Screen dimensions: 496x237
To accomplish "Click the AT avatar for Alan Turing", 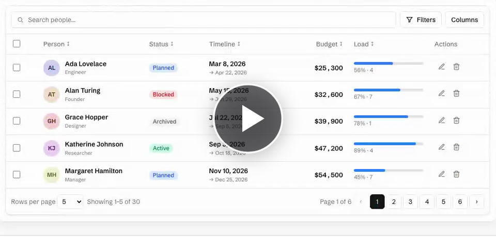I will pyautogui.click(x=52, y=94).
